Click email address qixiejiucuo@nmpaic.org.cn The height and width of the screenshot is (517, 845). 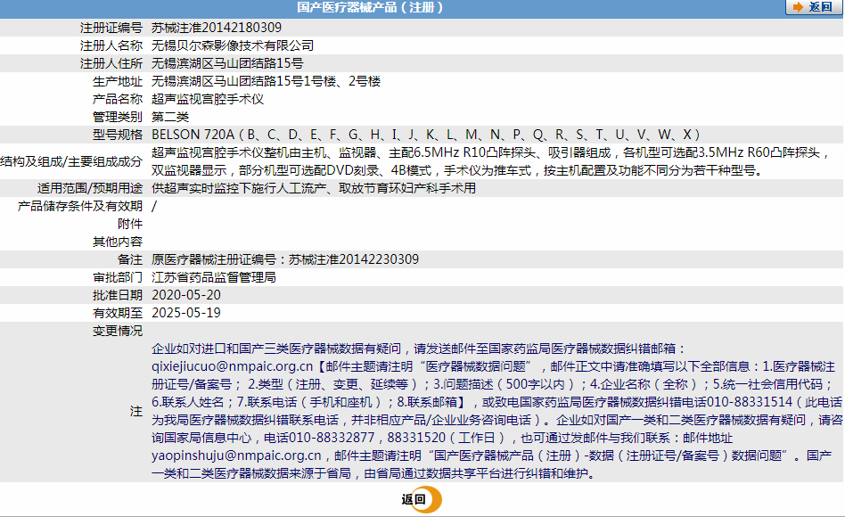click(x=233, y=366)
